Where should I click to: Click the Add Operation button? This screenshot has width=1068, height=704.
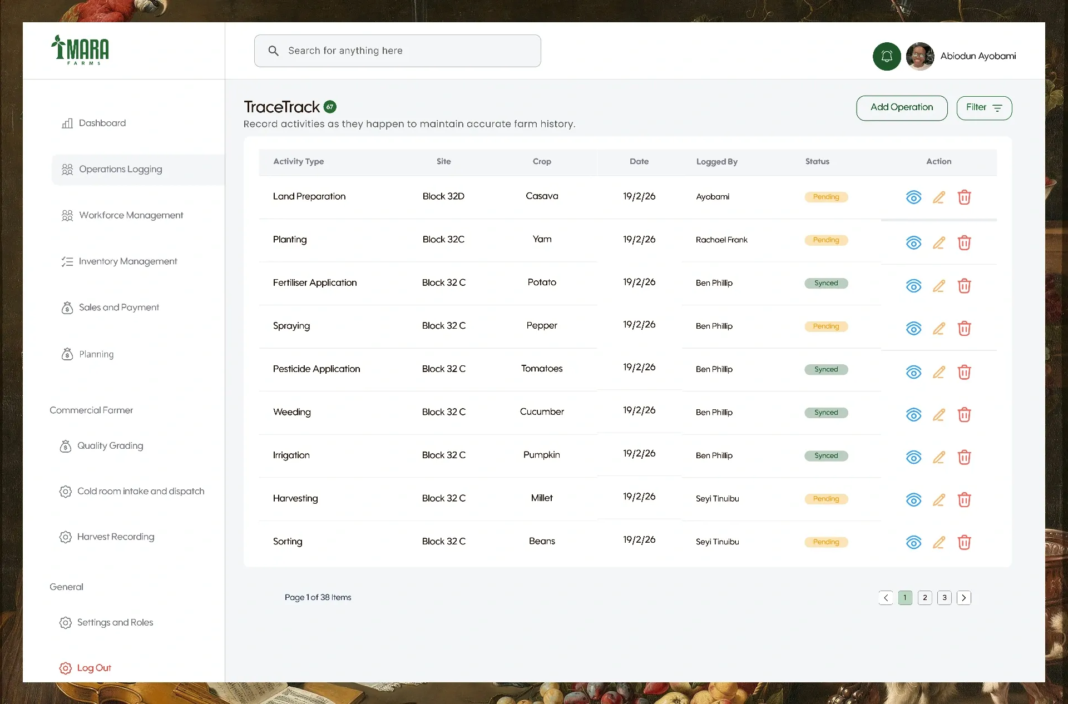[x=902, y=108]
